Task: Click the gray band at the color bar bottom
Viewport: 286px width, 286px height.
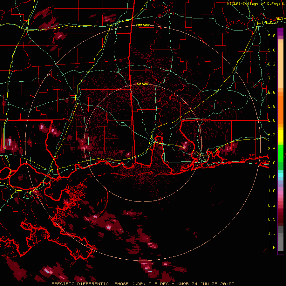Action: (281, 239)
